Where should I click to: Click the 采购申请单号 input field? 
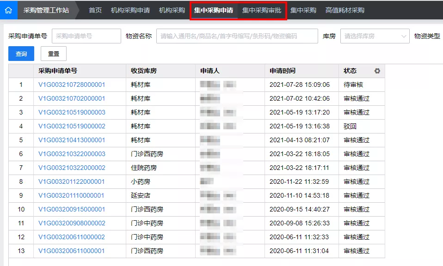click(x=86, y=36)
